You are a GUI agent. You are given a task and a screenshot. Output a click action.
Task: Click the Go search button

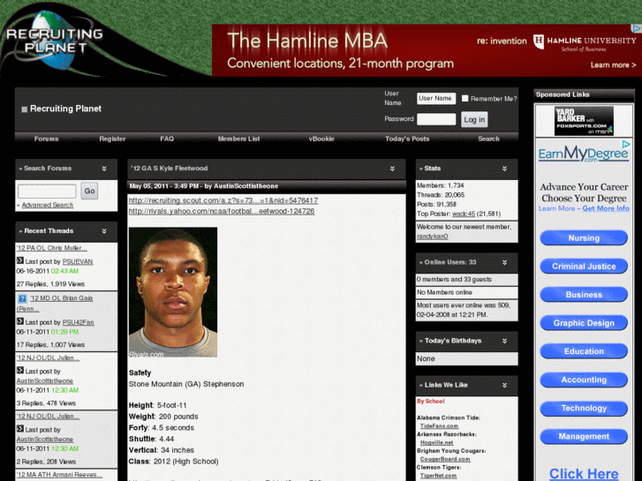[x=89, y=191]
